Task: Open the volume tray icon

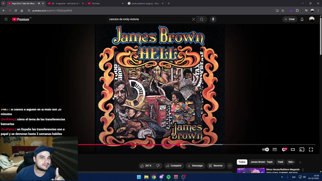Action: click(x=305, y=177)
